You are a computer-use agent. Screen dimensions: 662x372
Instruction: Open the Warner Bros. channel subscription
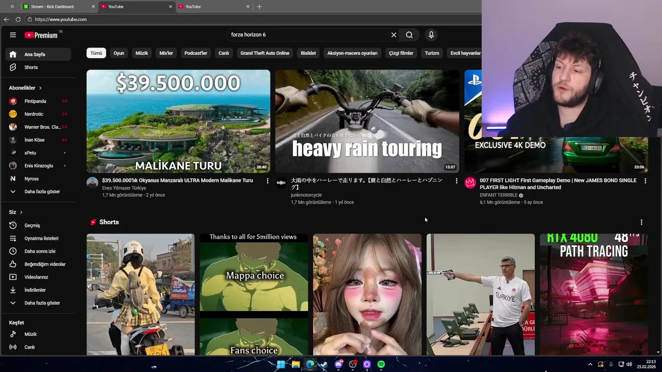click(38, 127)
